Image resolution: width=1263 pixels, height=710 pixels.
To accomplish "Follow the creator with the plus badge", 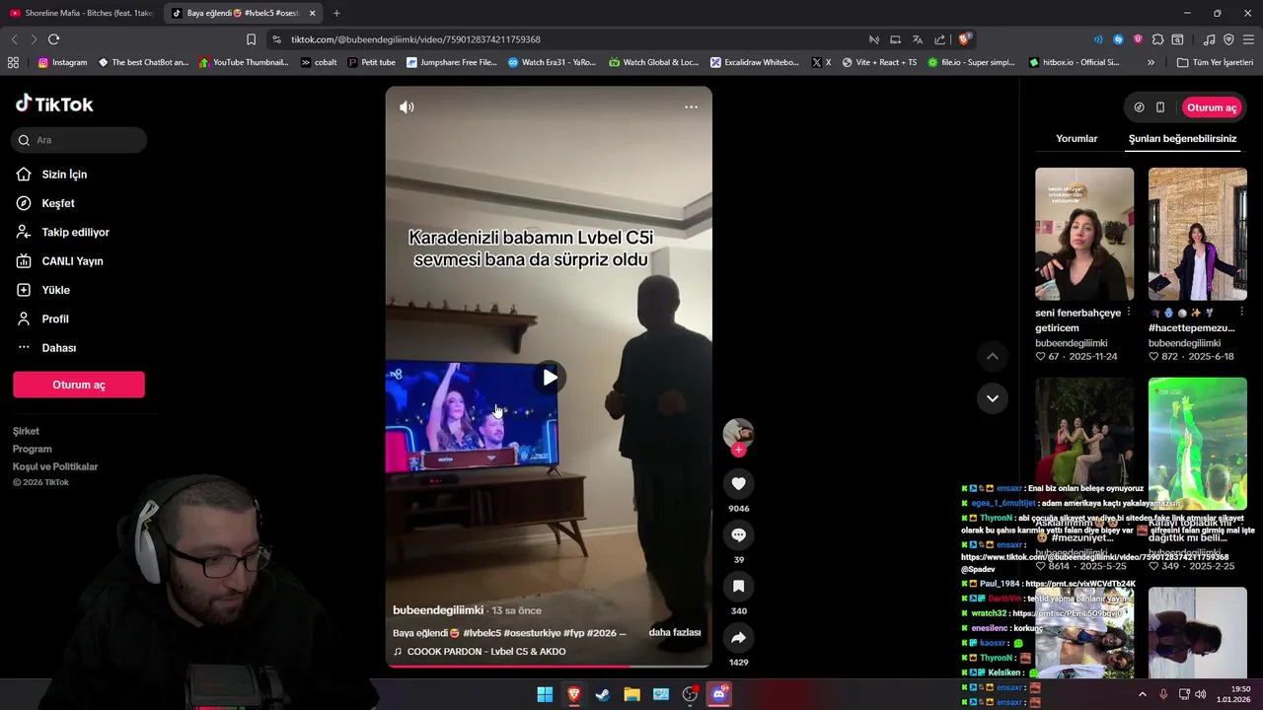I will 738,450.
